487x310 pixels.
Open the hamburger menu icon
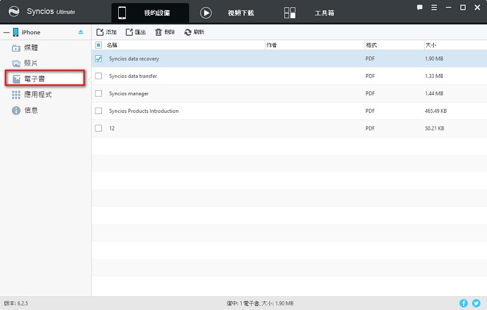coord(434,7)
